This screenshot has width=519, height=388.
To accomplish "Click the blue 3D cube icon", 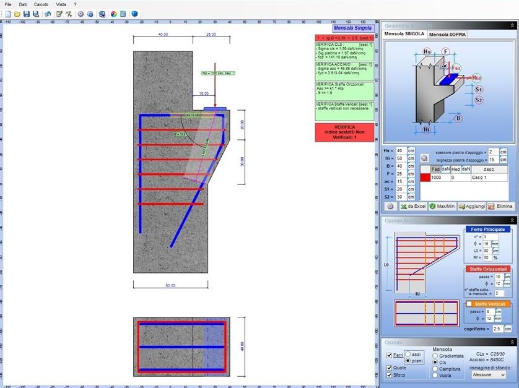I will (134, 14).
